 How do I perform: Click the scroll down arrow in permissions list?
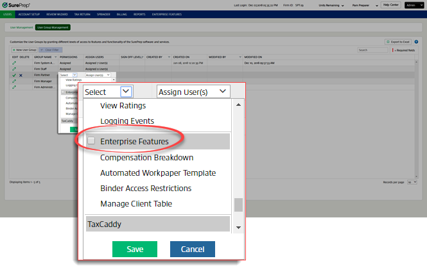click(x=239, y=227)
